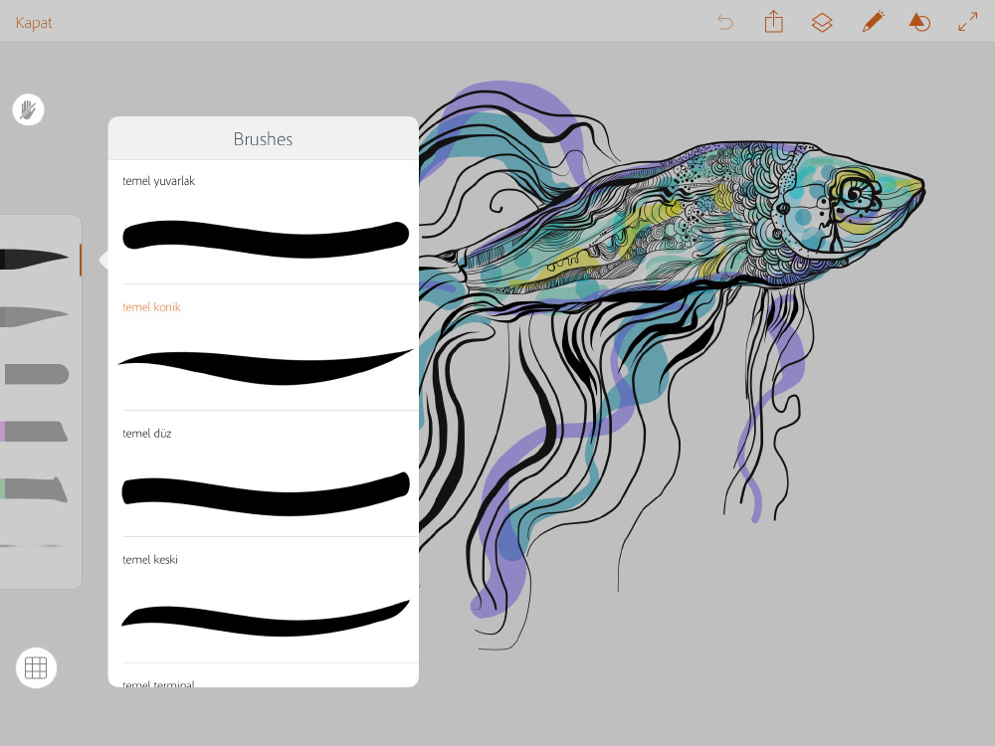
Task: Select the second gray tapered brush
Action: coord(34,316)
